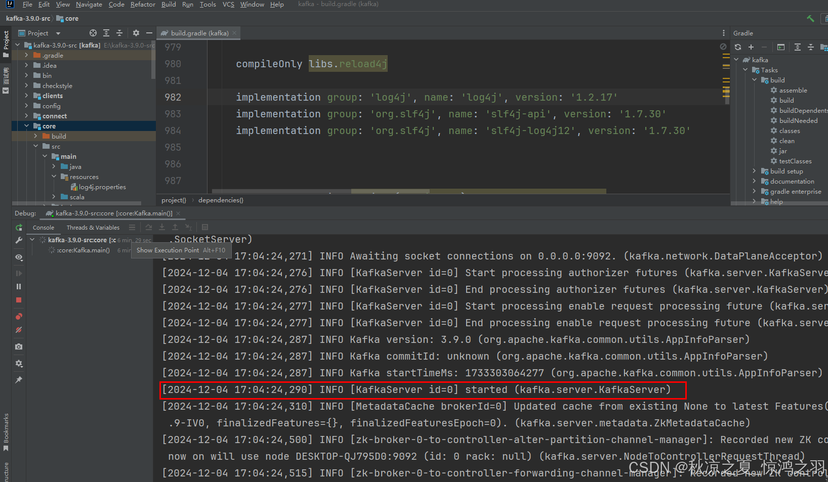Click the green Build Project hammer
This screenshot has width=828, height=482.
point(810,19)
